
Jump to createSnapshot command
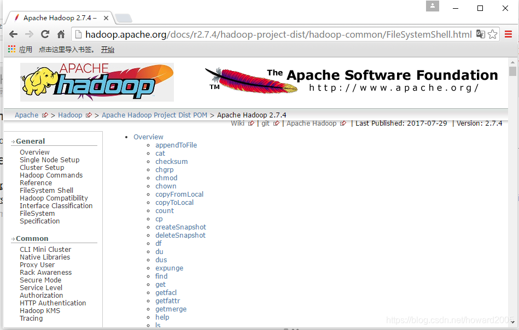(x=180, y=227)
